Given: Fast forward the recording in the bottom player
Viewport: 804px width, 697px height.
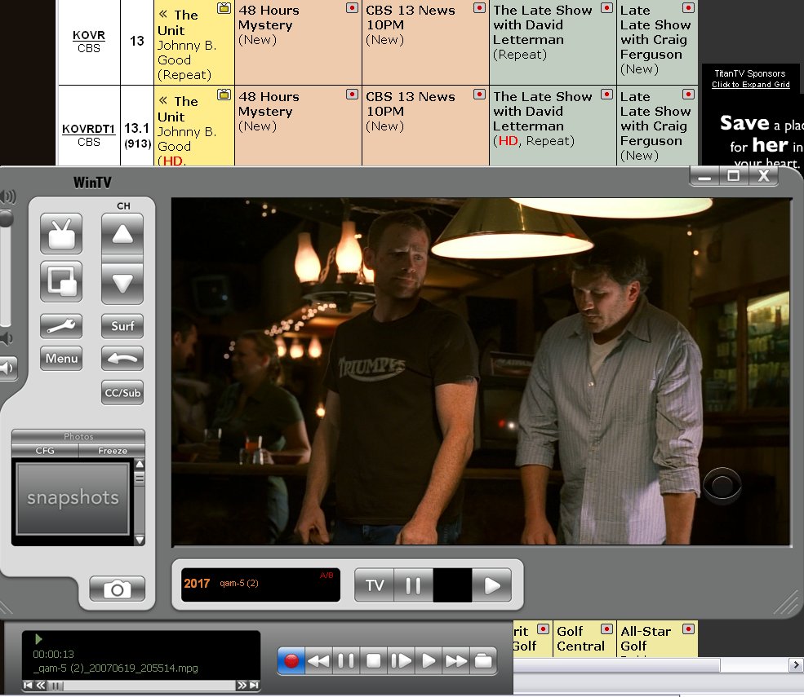Looking at the screenshot, I should [455, 660].
